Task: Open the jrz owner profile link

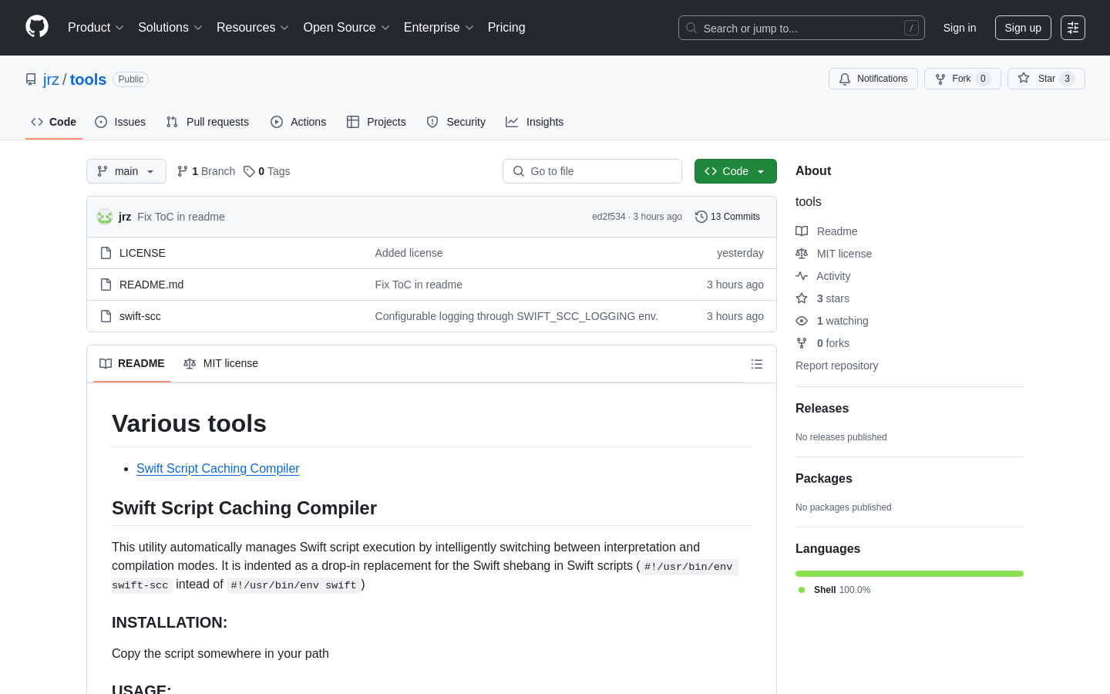Action: coord(51,79)
